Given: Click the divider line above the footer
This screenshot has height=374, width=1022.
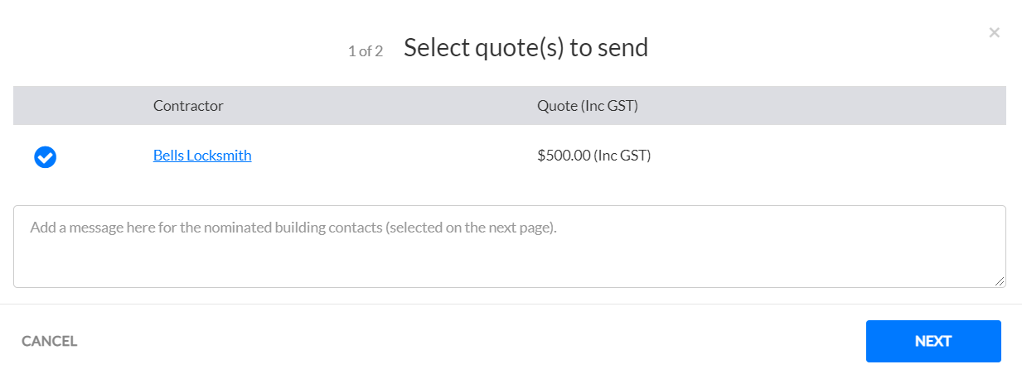Looking at the screenshot, I should 511,304.
